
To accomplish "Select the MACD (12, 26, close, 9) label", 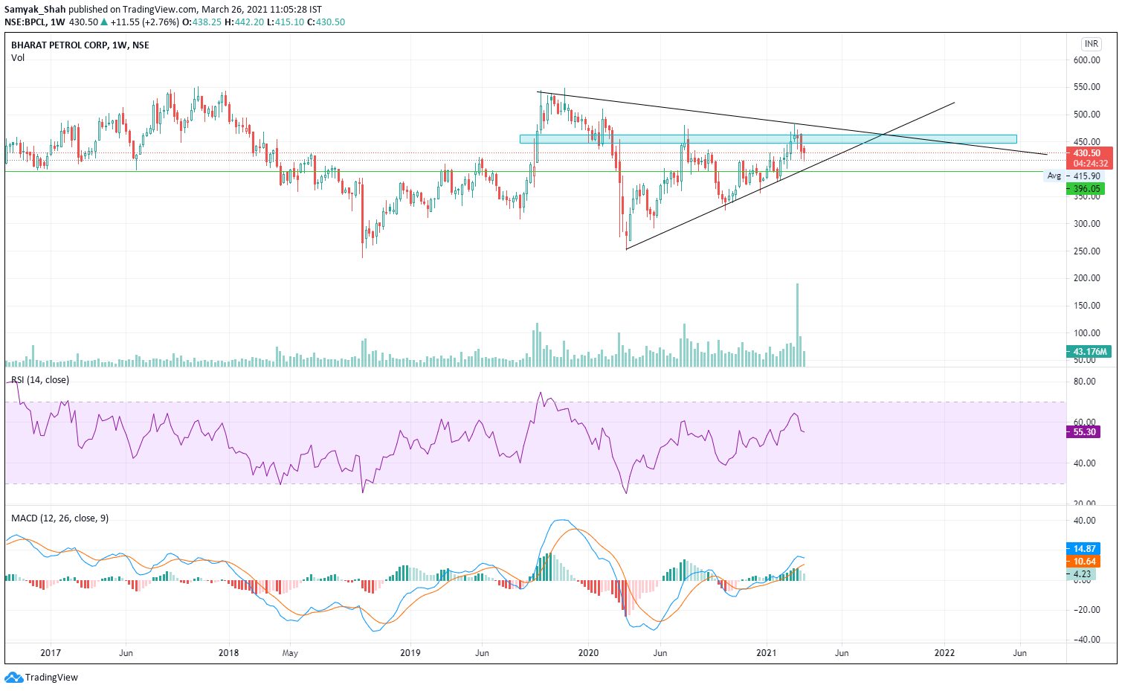I will (x=59, y=518).
